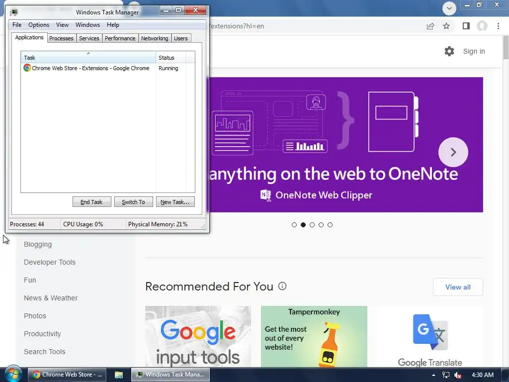Open the Help menu in Task Manager
This screenshot has width=509, height=382.
coord(113,25)
